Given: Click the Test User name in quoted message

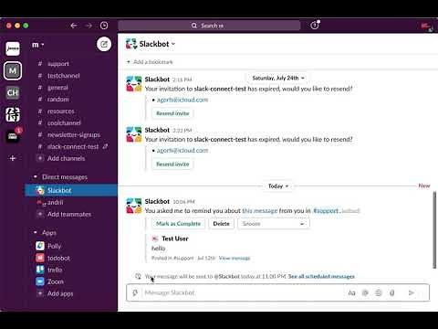Looking at the screenshot, I should 175,239.
